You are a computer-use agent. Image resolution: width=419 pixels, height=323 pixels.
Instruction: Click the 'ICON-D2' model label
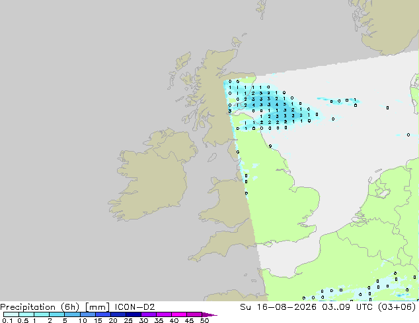point(135,307)
